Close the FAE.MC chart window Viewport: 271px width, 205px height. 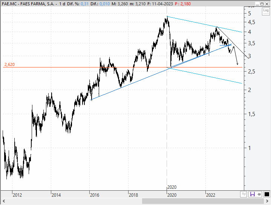pos(267,4)
